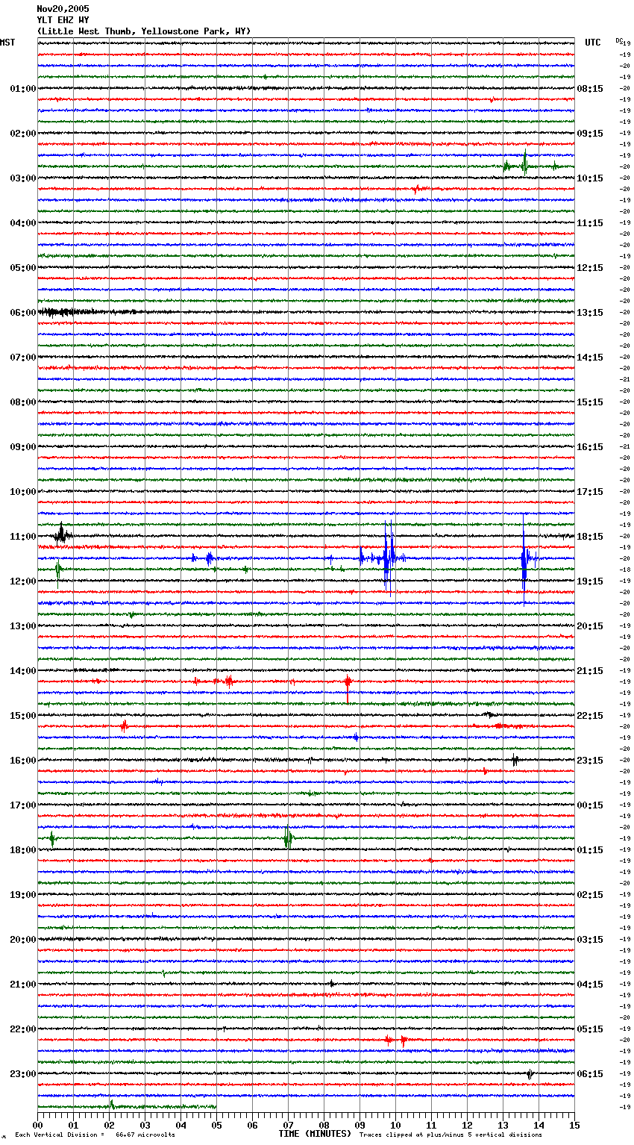The height and width of the screenshot is (1145, 634).
Task: Click the 01:15 UTC time label
Action: click(590, 850)
